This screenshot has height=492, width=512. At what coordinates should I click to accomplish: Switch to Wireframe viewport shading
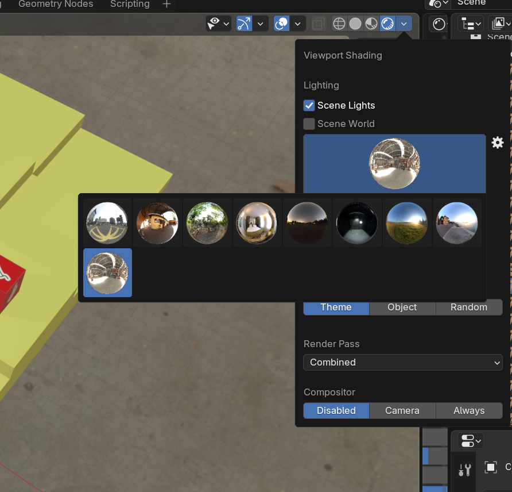pos(339,24)
